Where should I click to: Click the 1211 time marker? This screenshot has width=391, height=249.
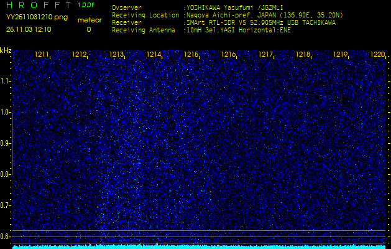pos(42,55)
